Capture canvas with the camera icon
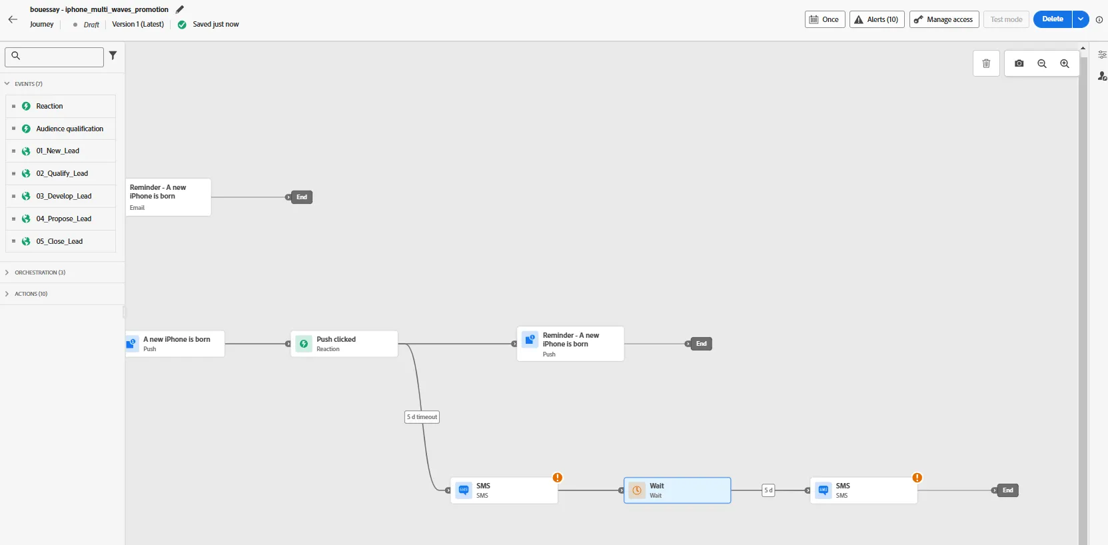 coord(1019,63)
